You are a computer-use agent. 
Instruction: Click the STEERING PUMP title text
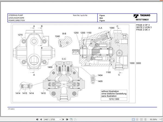[x=16, y=15]
